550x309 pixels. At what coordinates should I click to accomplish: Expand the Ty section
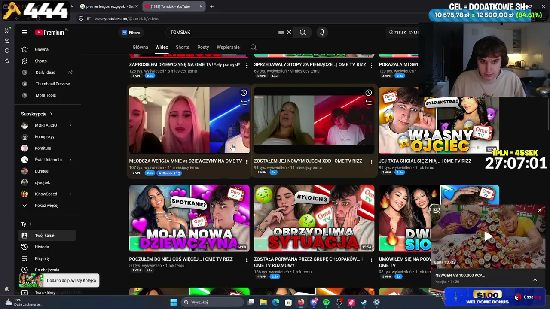pyautogui.click(x=27, y=224)
